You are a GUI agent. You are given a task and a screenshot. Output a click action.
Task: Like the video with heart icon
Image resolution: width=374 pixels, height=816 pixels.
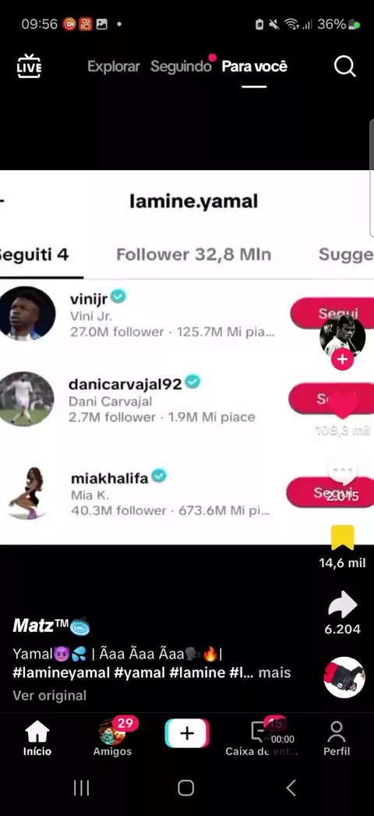point(342,405)
